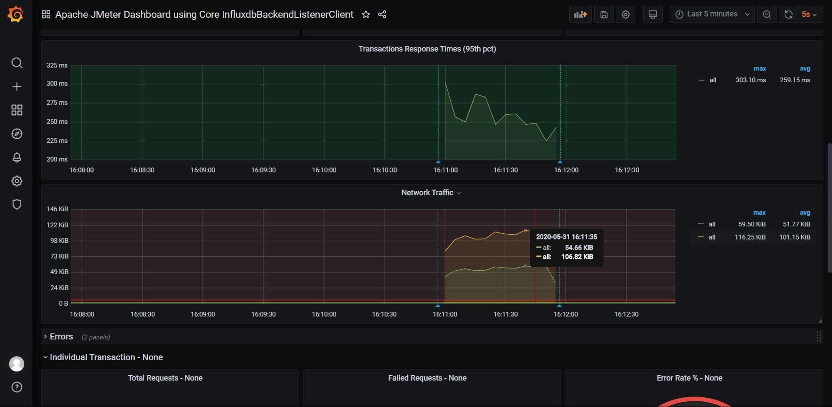This screenshot has height=407, width=832.
Task: Refresh the dashboard now
Action: click(788, 14)
